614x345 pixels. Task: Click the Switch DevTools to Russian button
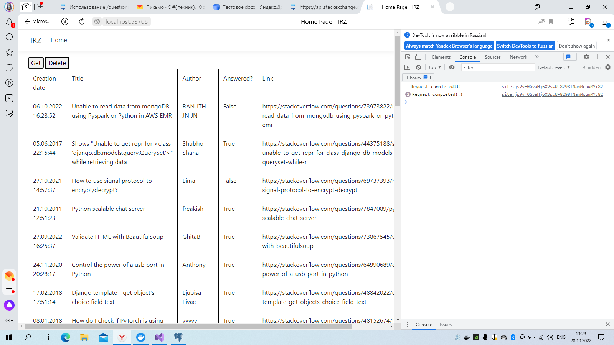tap(525, 46)
